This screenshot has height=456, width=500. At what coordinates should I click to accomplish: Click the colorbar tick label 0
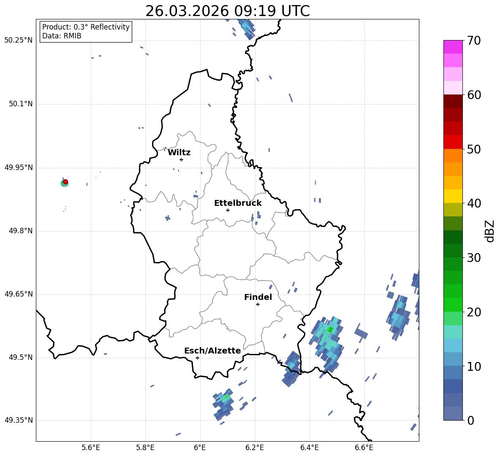[470, 421]
